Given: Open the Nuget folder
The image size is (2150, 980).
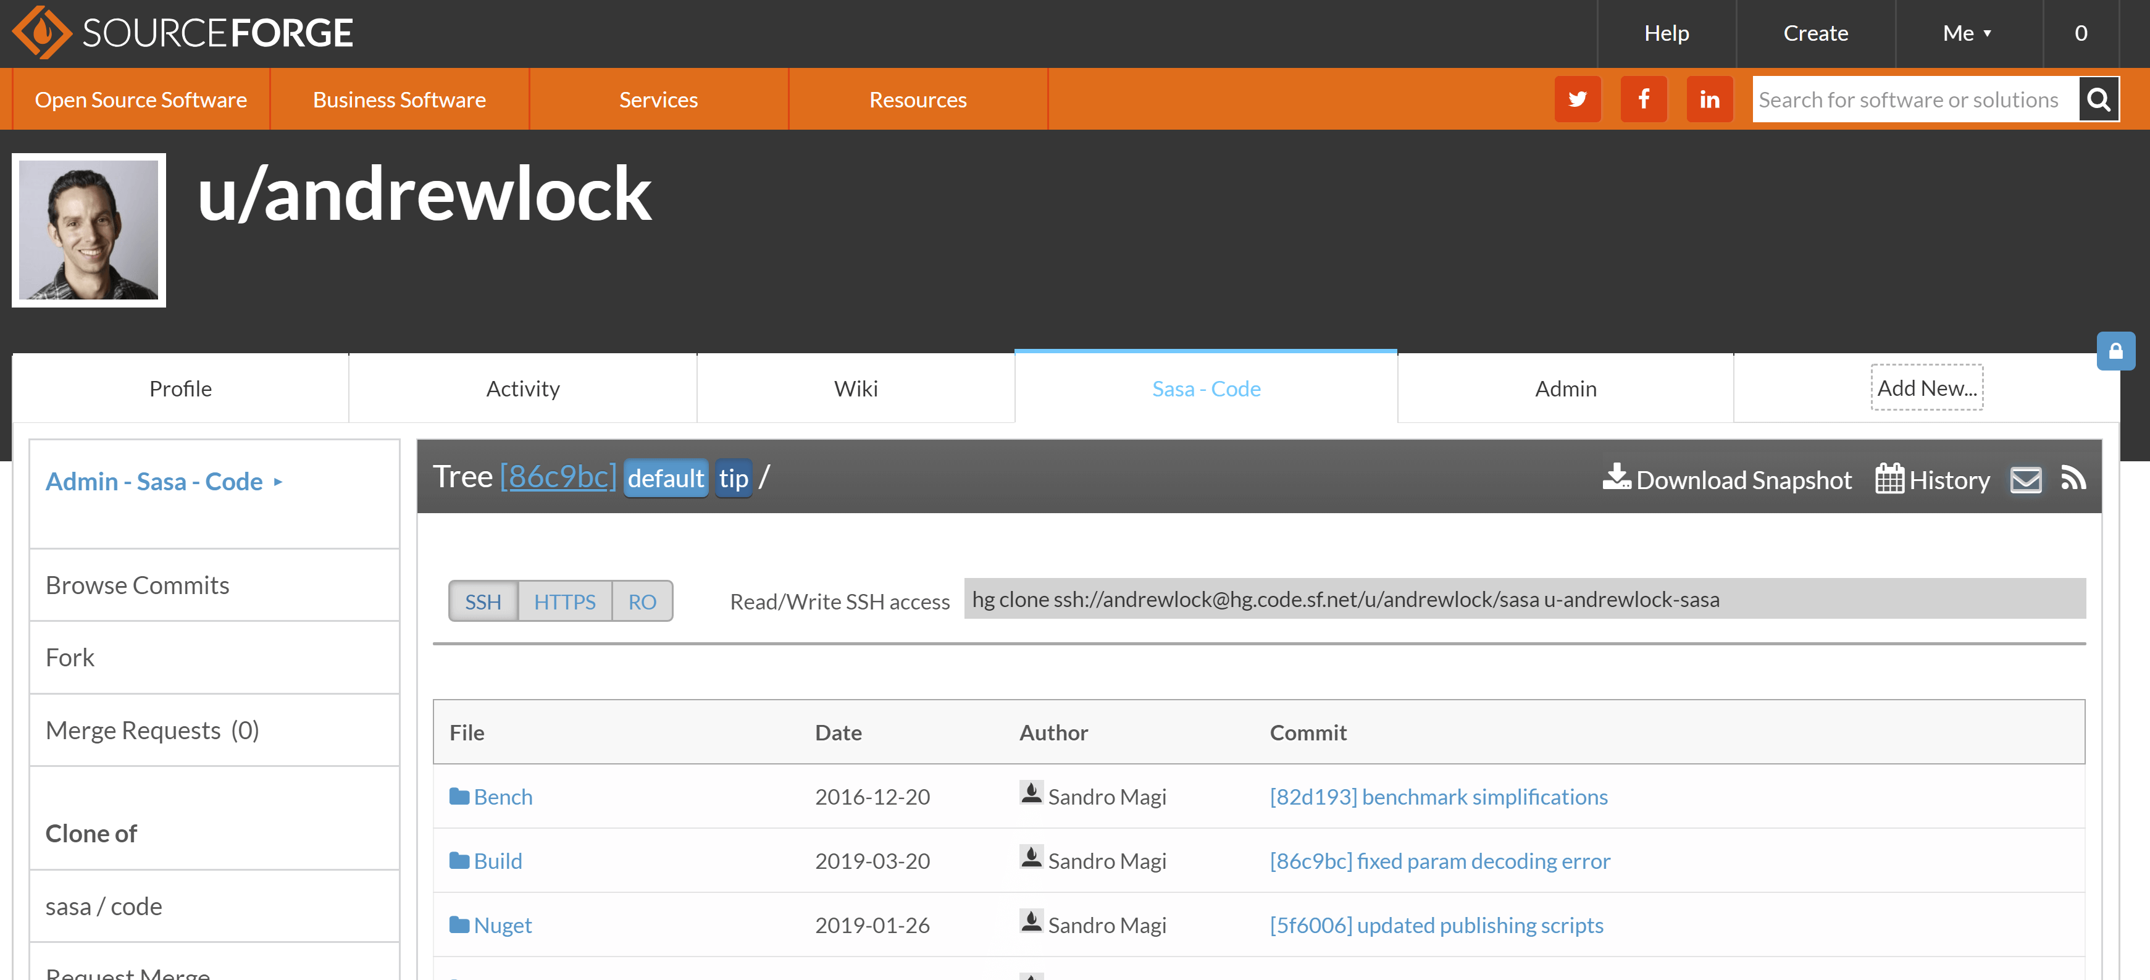Looking at the screenshot, I should click(x=503, y=925).
